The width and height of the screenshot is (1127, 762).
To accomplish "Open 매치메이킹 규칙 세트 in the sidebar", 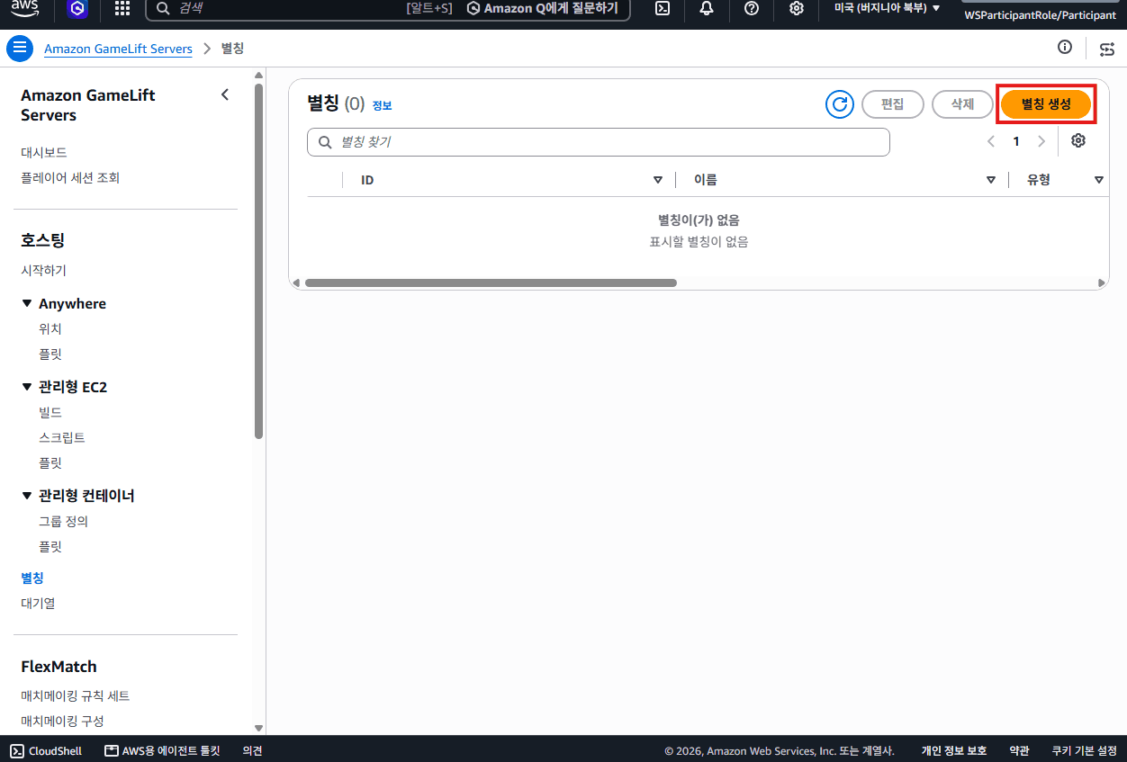I will (76, 695).
